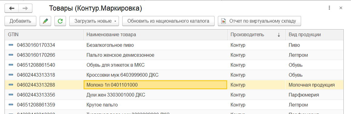Viewport: 351px width, 114px height.
Task: Refresh the list with green circular arrow
Action: [60, 21]
